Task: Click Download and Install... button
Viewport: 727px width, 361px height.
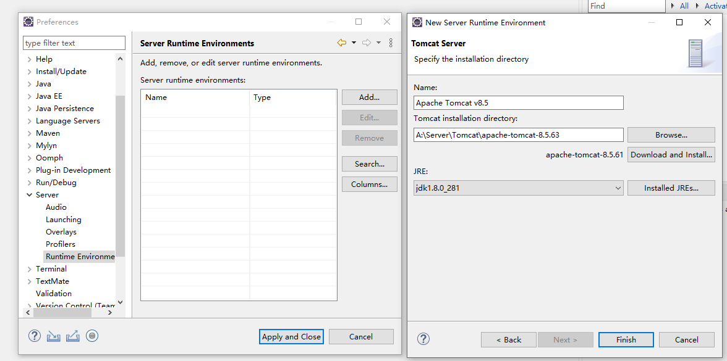Action: (x=671, y=154)
